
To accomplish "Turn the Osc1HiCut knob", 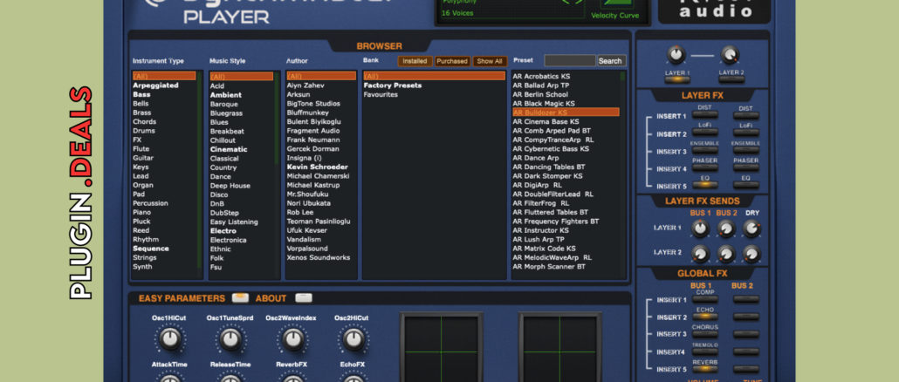I will click(170, 339).
